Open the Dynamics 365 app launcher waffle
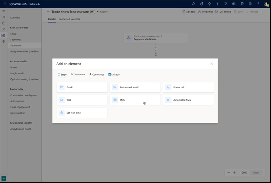Viewport: 271px width, 183px height. click(4, 4)
